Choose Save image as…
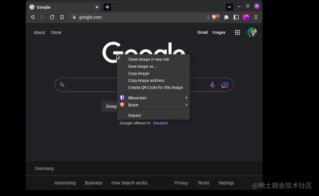This screenshot has height=196, width=319. click(x=153, y=66)
